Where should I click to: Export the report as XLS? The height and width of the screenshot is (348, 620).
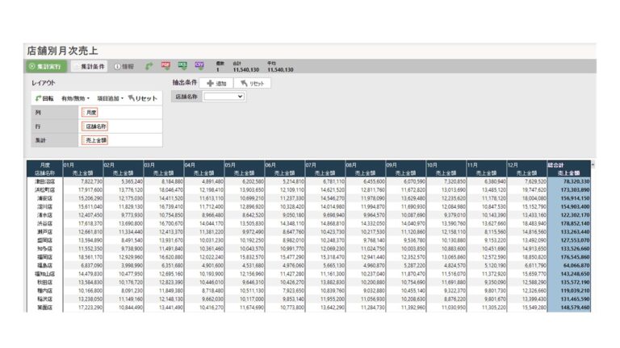(182, 65)
